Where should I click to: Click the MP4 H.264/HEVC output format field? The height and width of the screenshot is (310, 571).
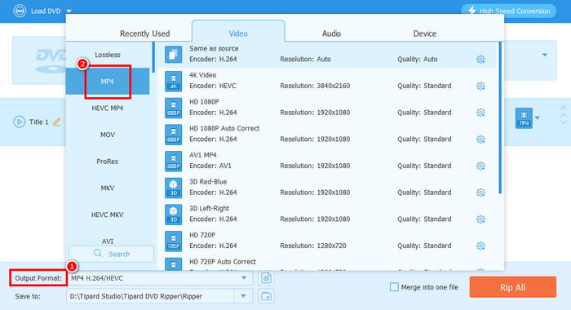point(159,278)
